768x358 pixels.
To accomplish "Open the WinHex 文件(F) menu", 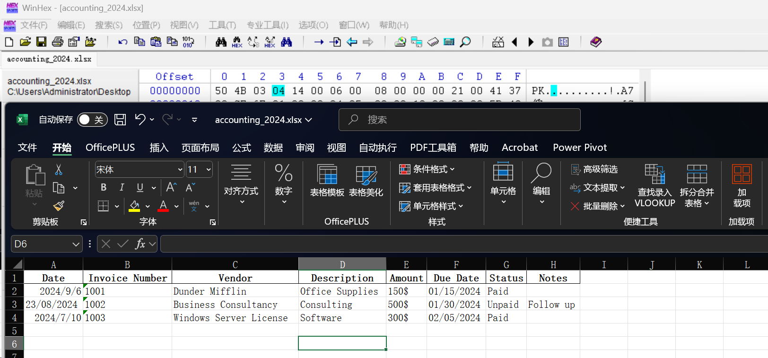I will (34, 25).
